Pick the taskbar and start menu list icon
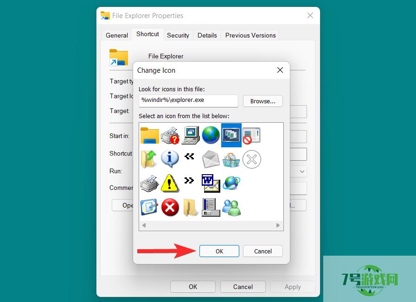 211,208
